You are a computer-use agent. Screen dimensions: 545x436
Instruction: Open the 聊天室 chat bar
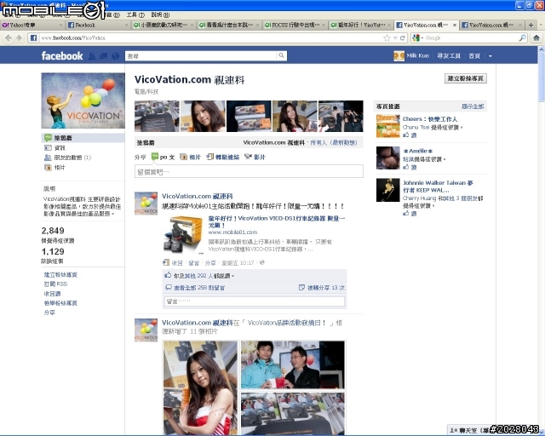pyautogui.click(x=469, y=430)
